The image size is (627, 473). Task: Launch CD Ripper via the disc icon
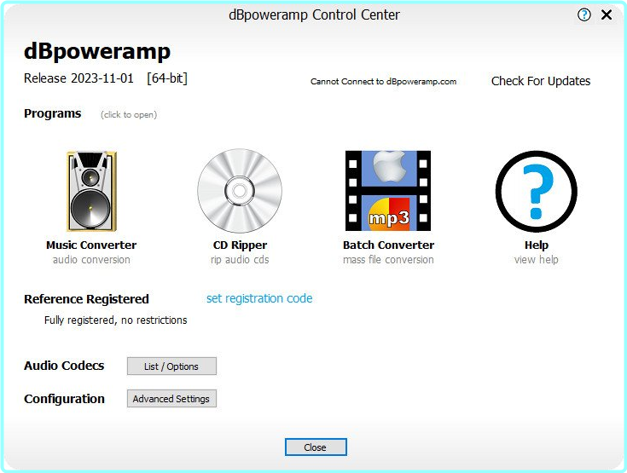tap(239, 192)
